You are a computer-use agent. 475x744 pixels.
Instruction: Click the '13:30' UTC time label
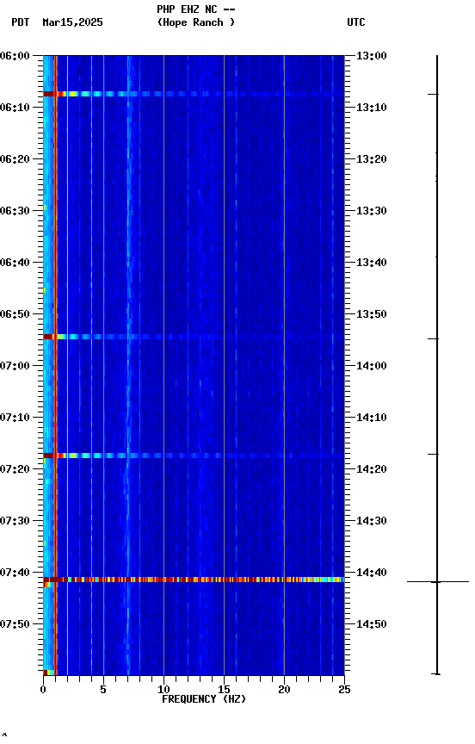(372, 211)
